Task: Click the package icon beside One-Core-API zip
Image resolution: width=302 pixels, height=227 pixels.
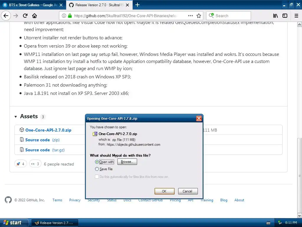Action: 22,130
